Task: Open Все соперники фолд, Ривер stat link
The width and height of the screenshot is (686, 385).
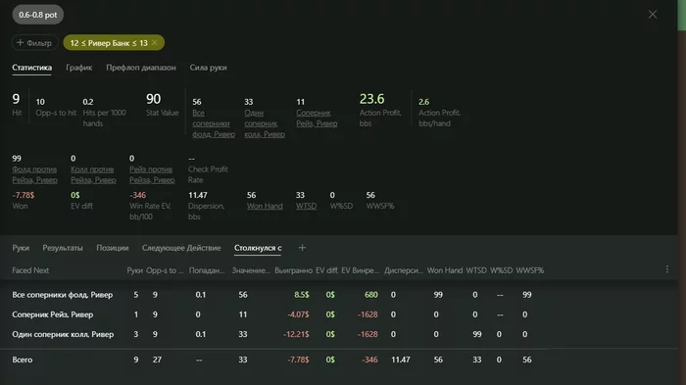Action: (214, 123)
